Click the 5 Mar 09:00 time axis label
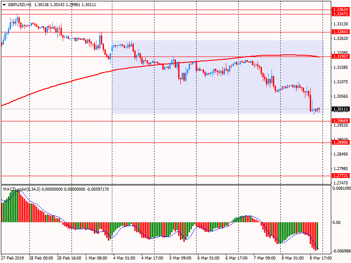This screenshot has width=351, height=263. pyautogui.click(x=180, y=258)
